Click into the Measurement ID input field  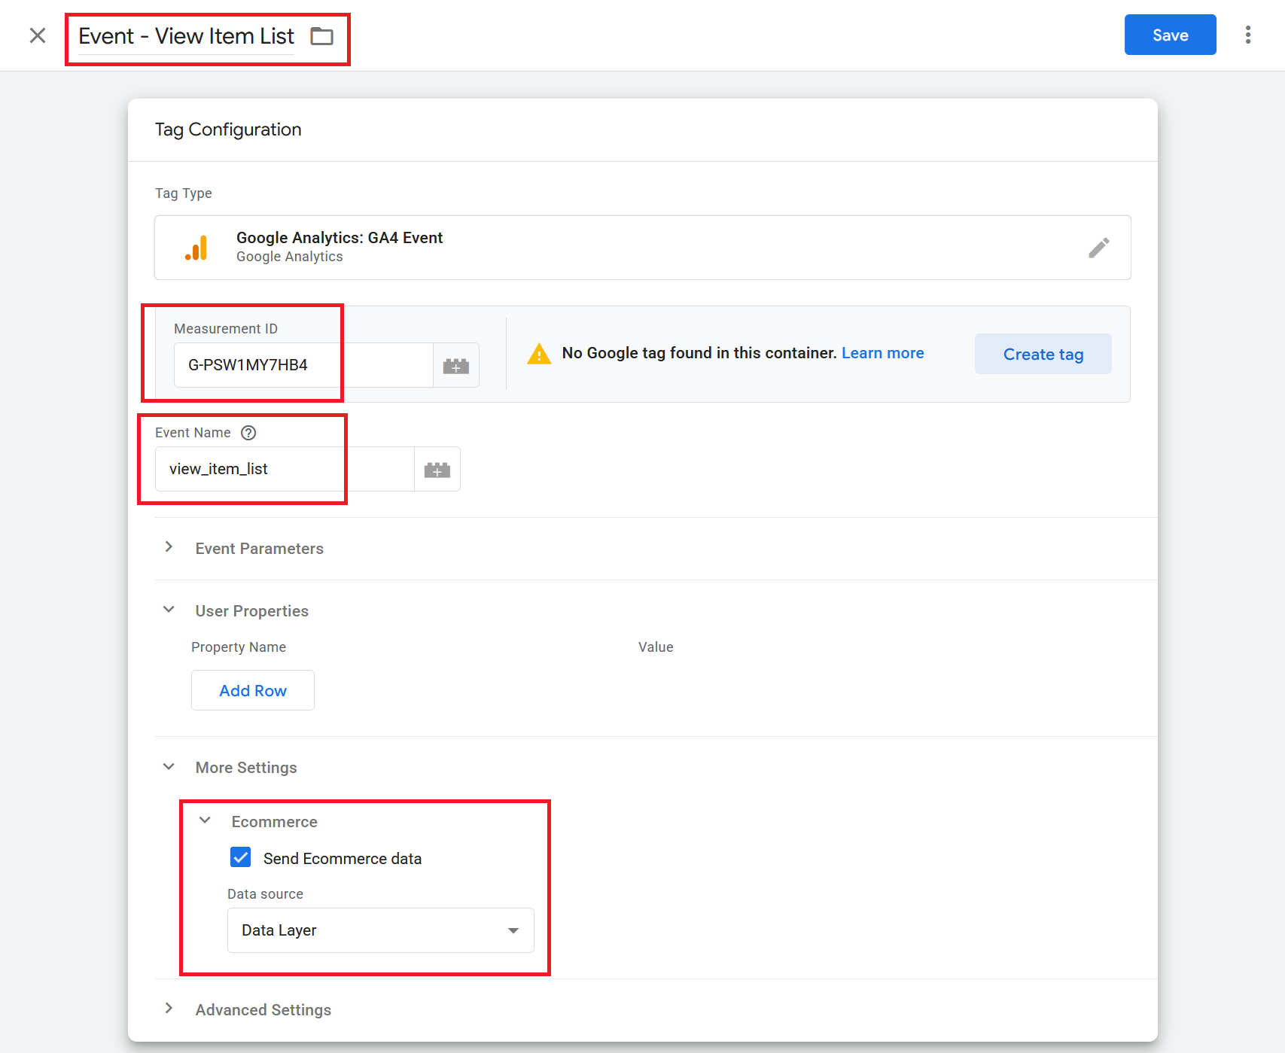(x=303, y=365)
